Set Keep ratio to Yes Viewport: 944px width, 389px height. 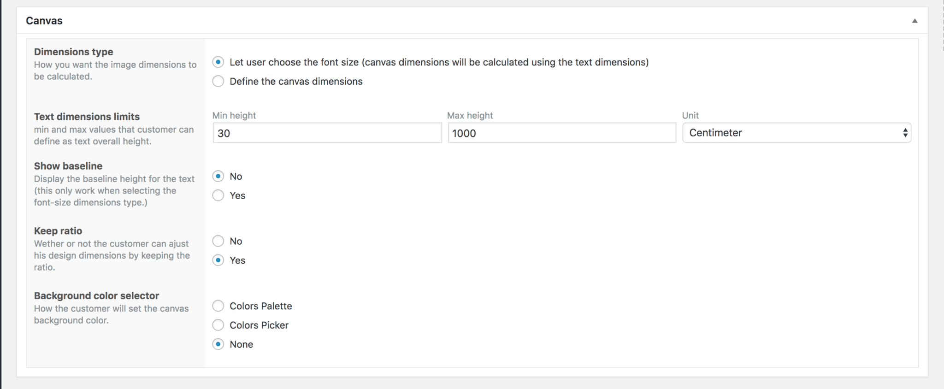click(x=218, y=260)
